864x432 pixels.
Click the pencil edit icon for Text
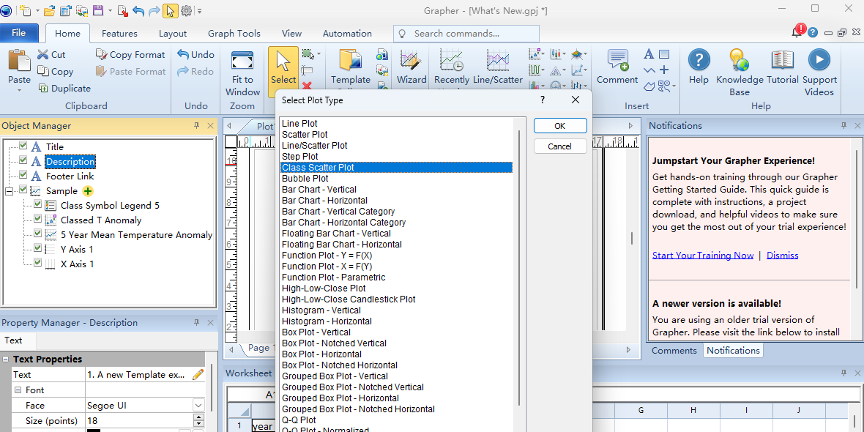coord(197,375)
